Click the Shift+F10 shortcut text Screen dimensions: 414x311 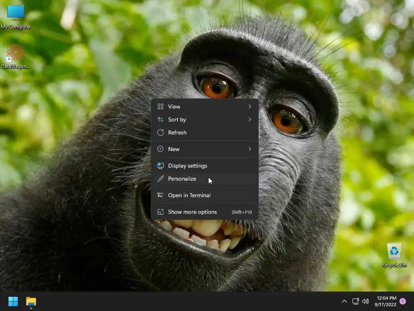(x=242, y=212)
